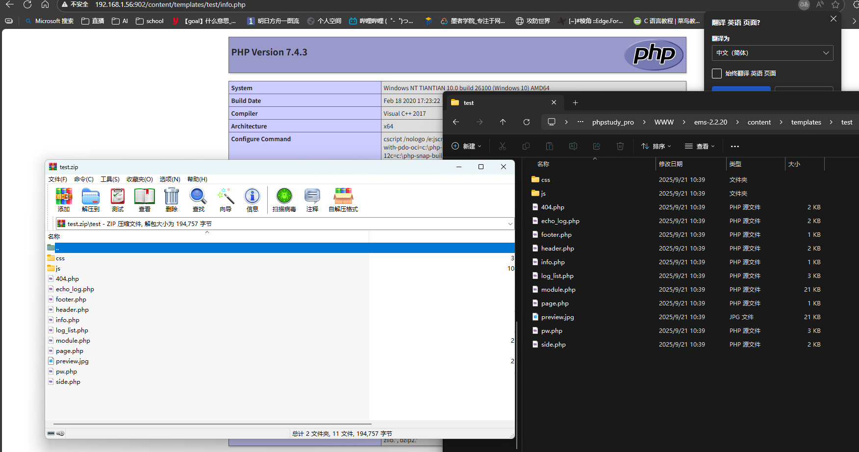Viewport: 859px width, 452px height.
Task: Click the Find (查找) magnifier icon
Action: tap(199, 200)
